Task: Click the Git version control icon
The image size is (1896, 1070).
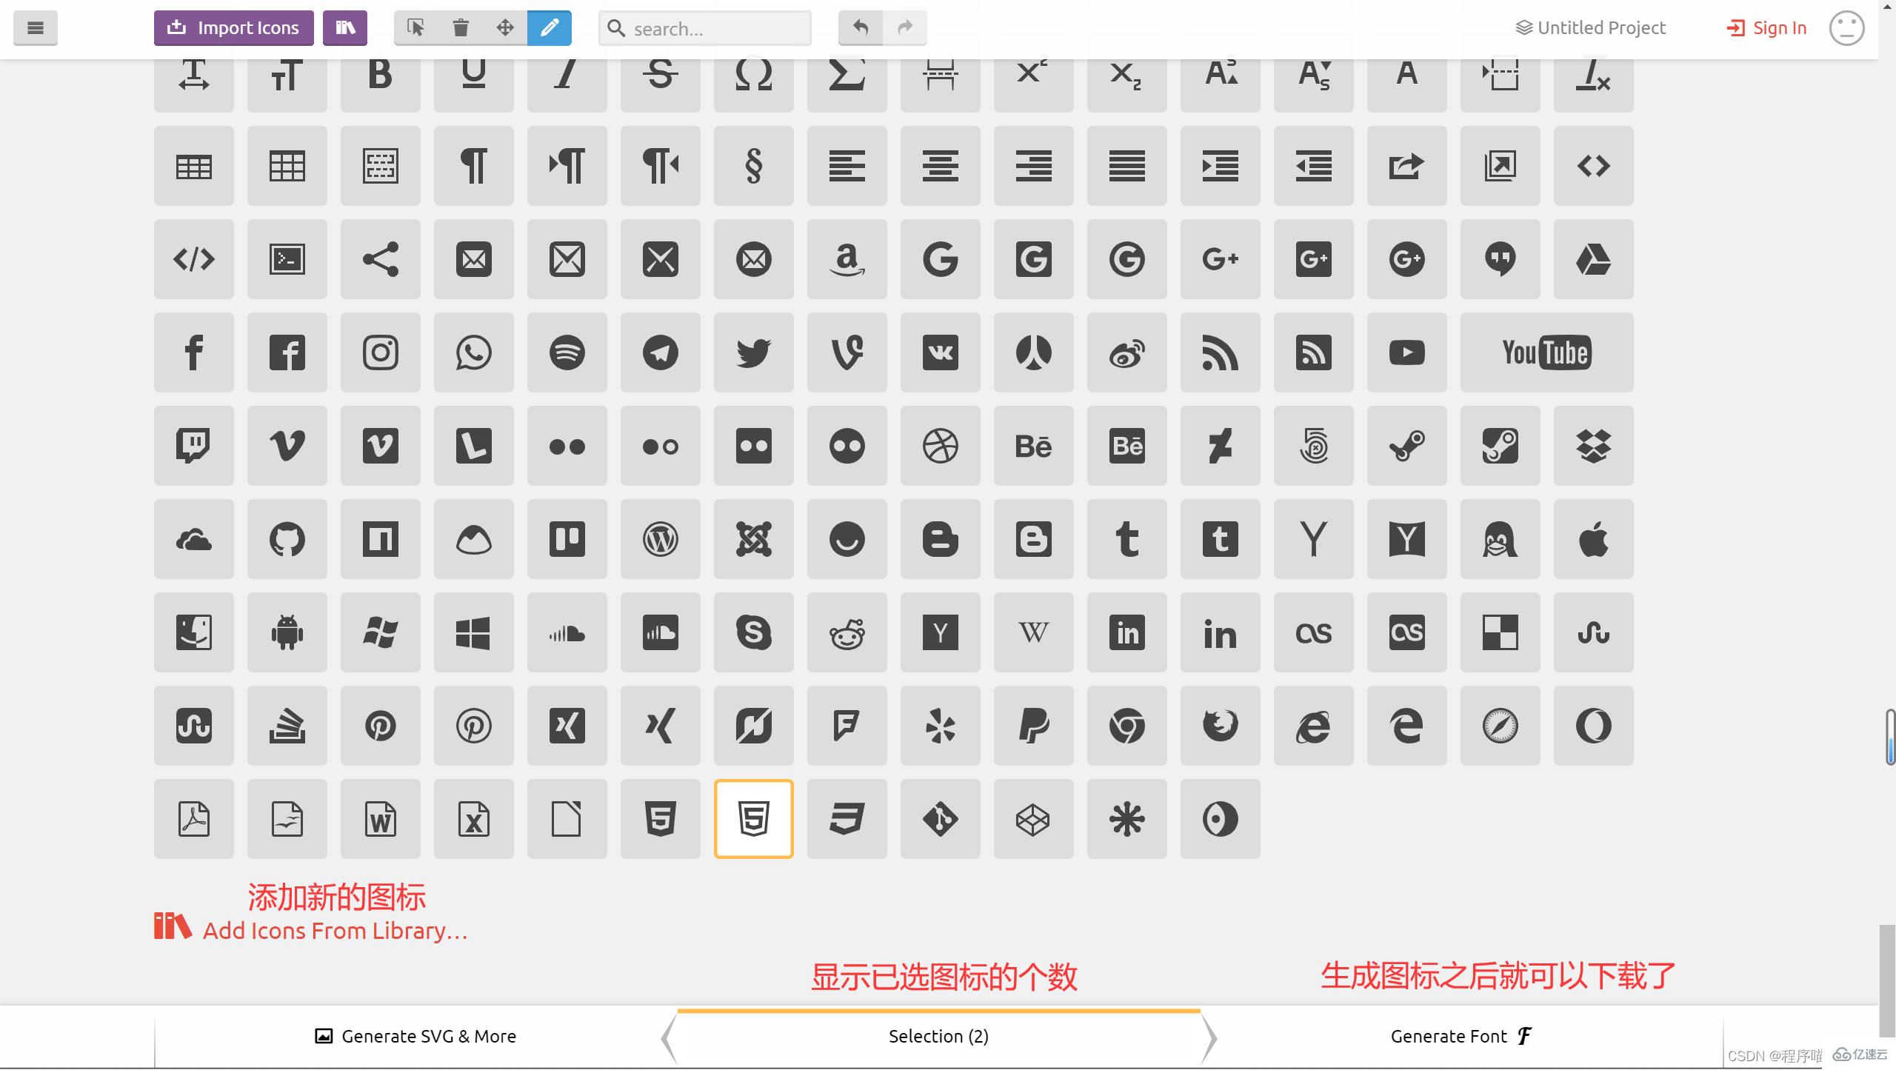Action: click(940, 819)
